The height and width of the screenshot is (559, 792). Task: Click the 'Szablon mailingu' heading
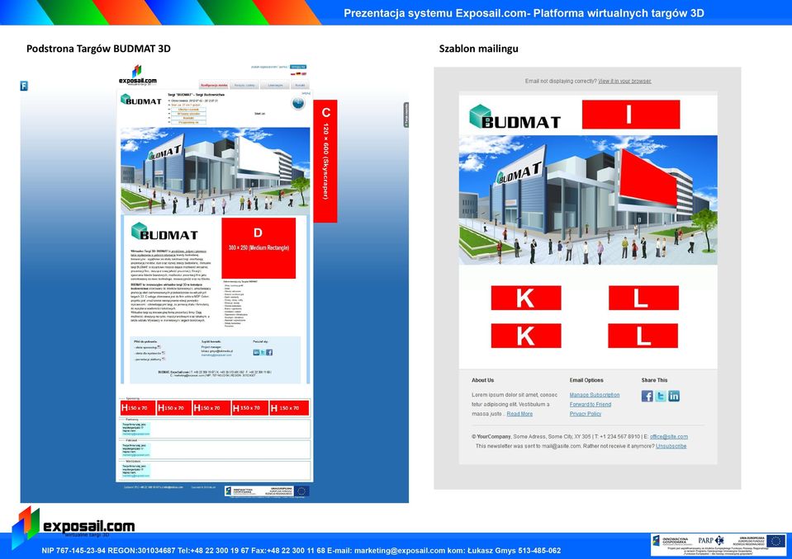(478, 49)
